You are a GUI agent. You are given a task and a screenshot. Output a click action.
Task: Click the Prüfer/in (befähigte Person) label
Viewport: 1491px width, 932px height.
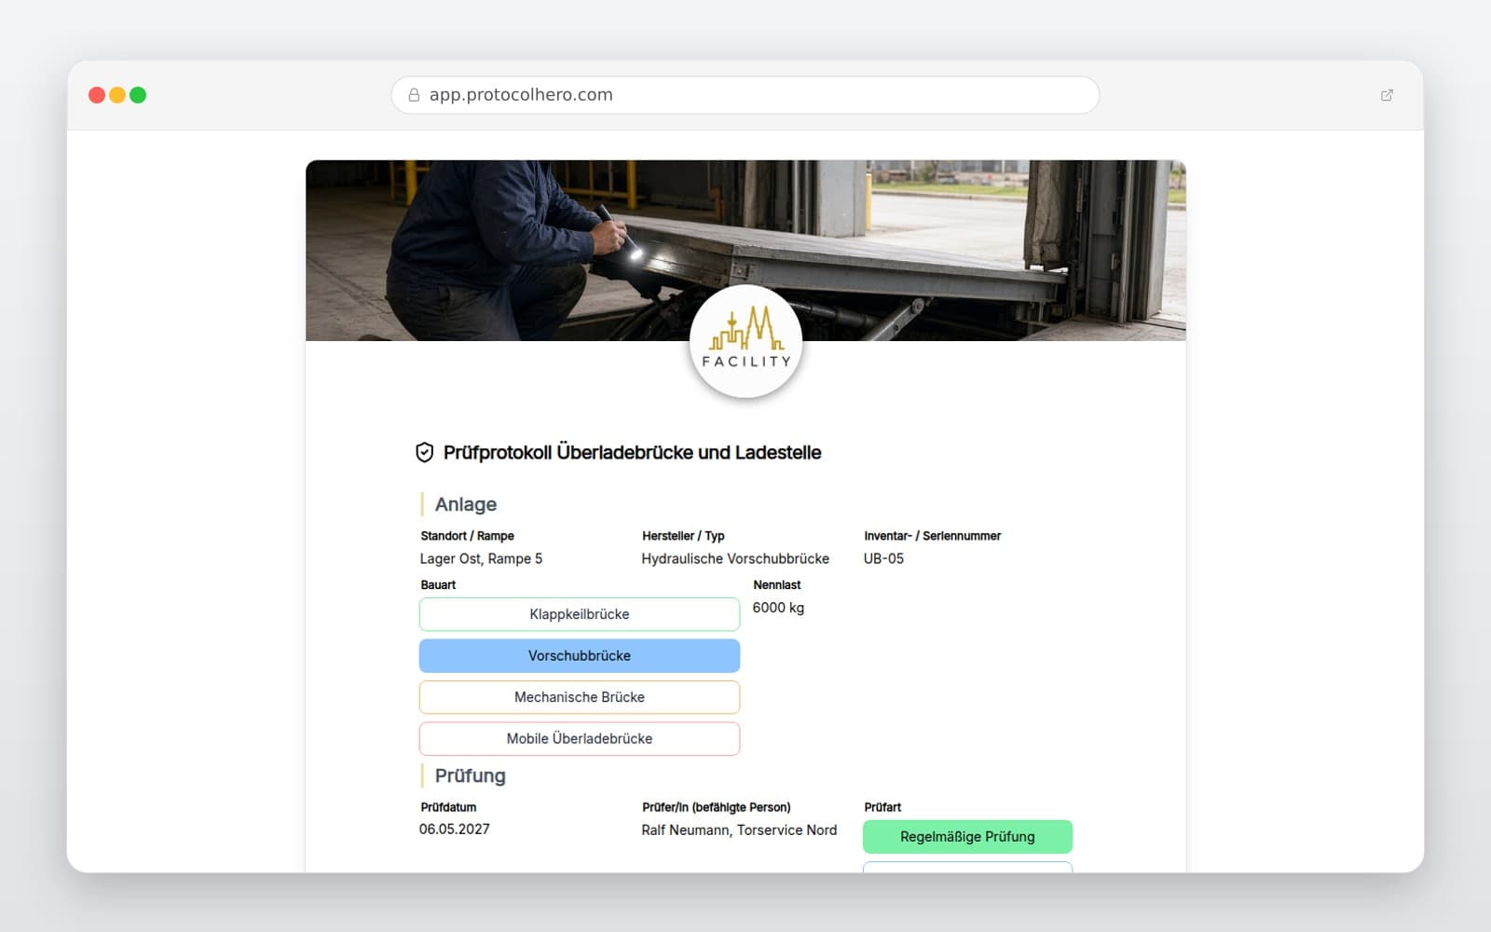click(716, 807)
